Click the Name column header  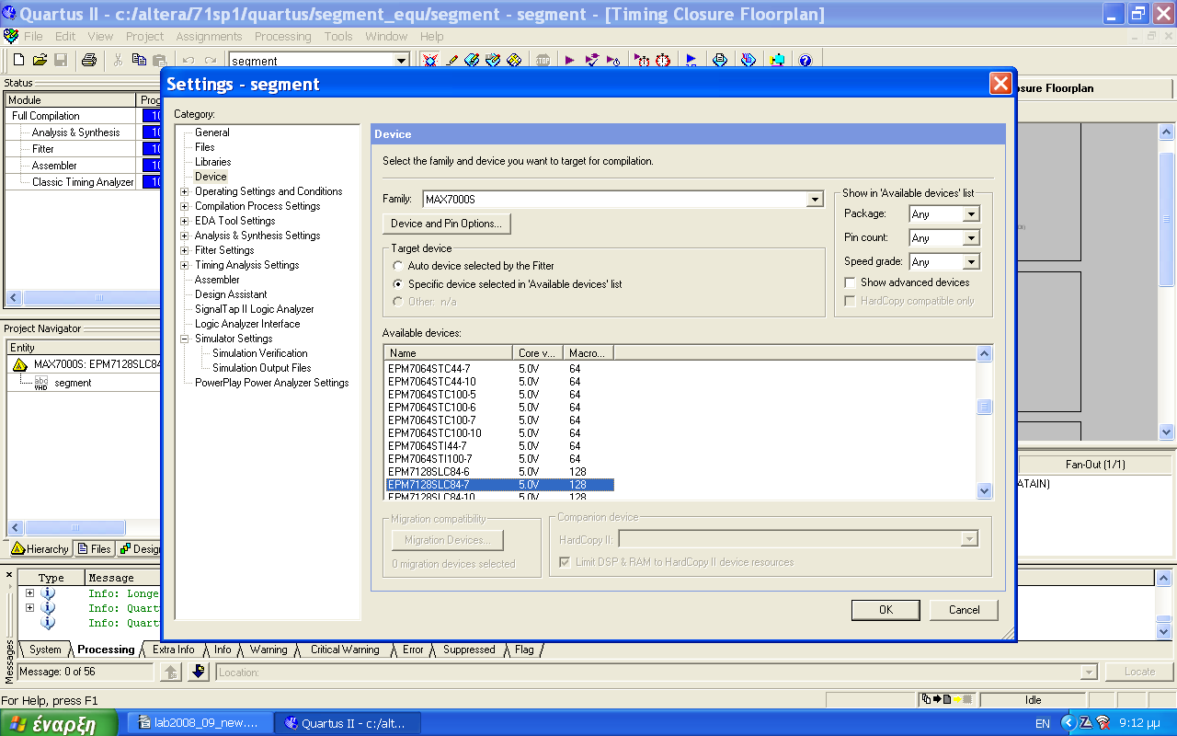coord(448,353)
